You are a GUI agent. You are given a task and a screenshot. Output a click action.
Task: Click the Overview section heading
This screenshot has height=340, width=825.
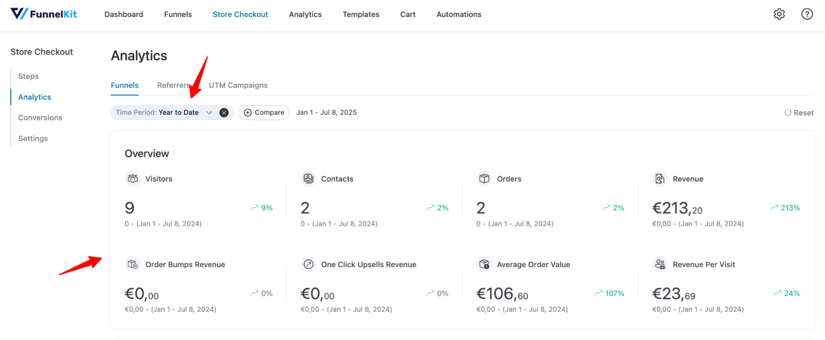147,153
